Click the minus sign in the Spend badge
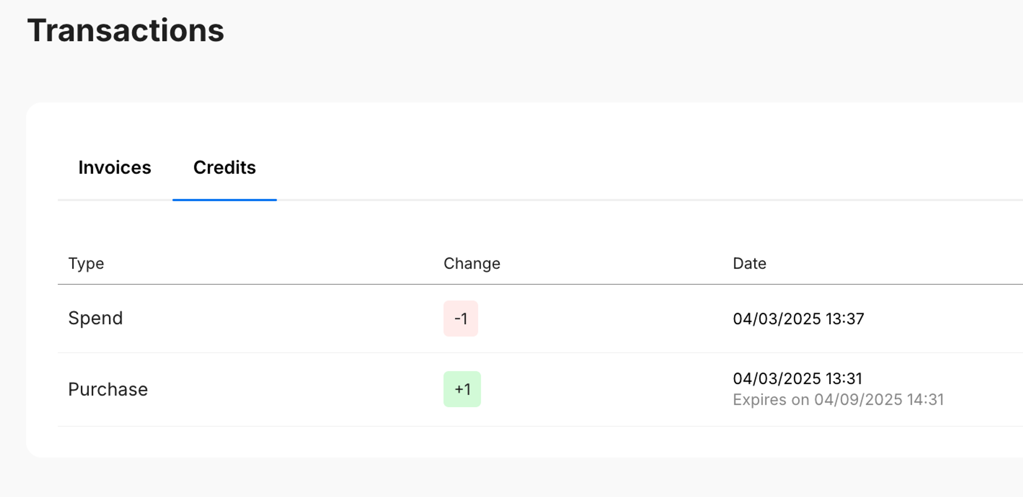This screenshot has height=497, width=1023. point(457,319)
